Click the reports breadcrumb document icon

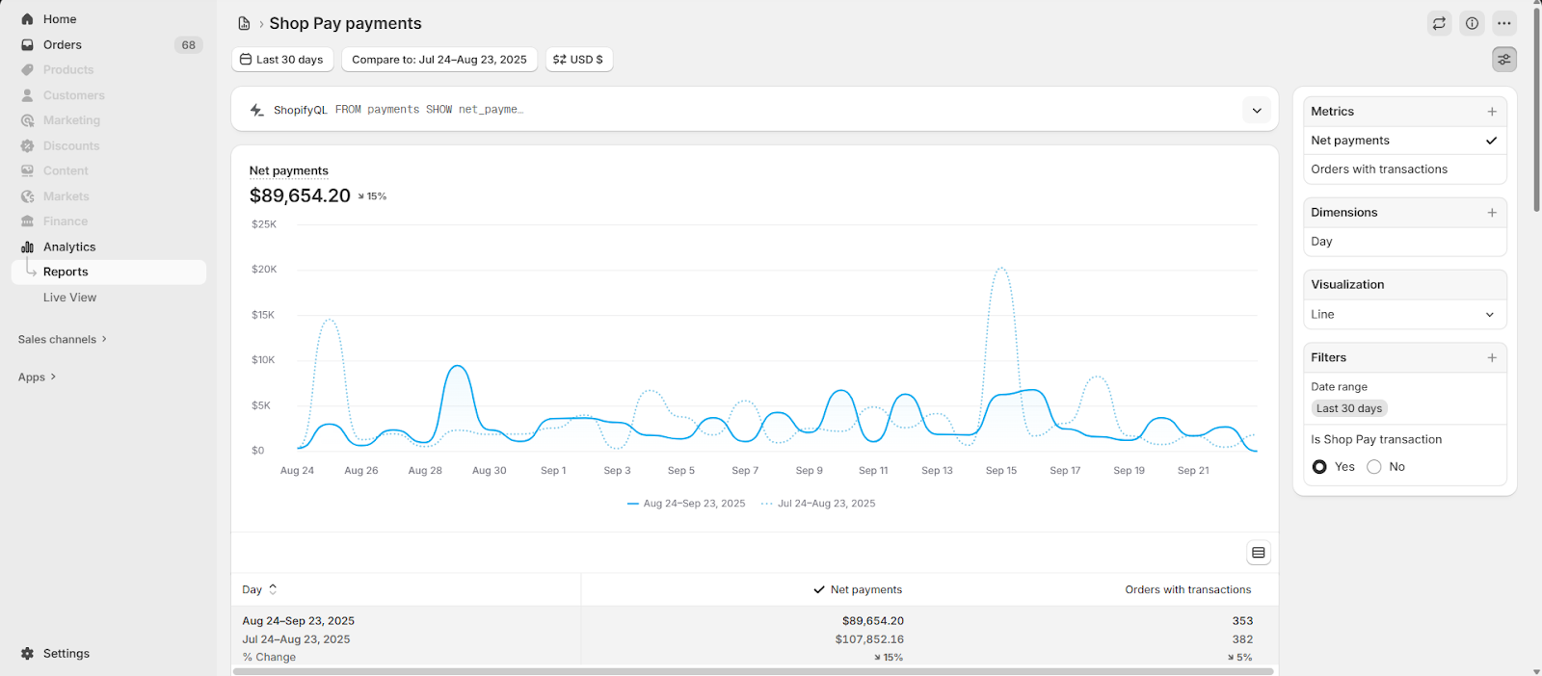tap(244, 23)
